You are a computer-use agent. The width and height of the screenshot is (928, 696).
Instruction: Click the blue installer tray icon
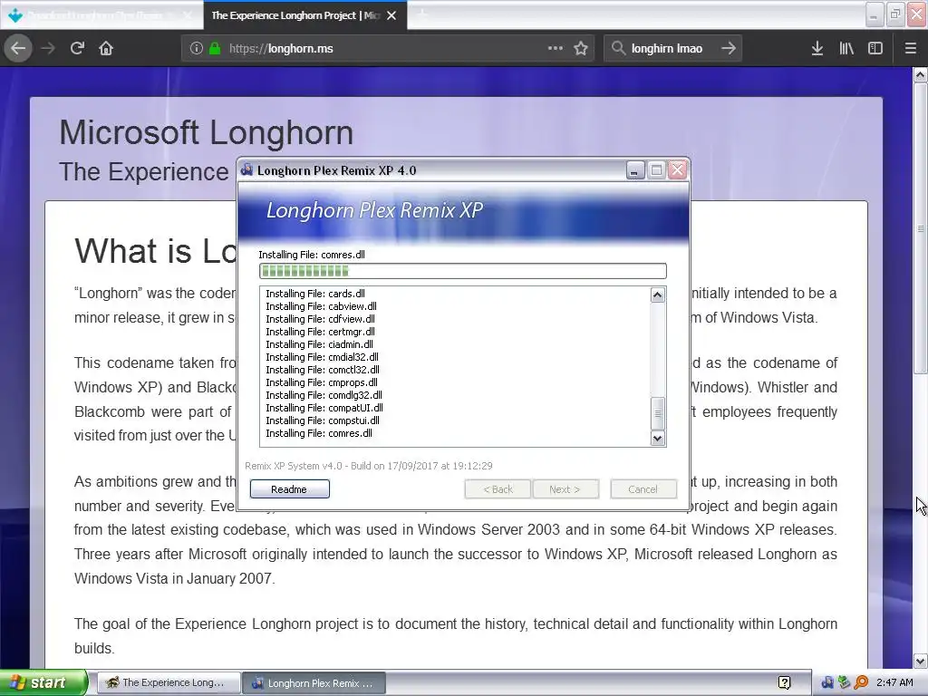827,682
